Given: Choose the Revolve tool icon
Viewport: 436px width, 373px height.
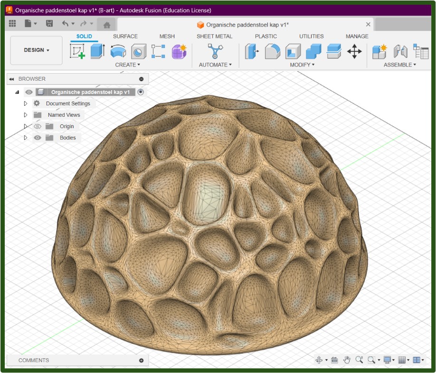Looking at the screenshot, I should 118,51.
